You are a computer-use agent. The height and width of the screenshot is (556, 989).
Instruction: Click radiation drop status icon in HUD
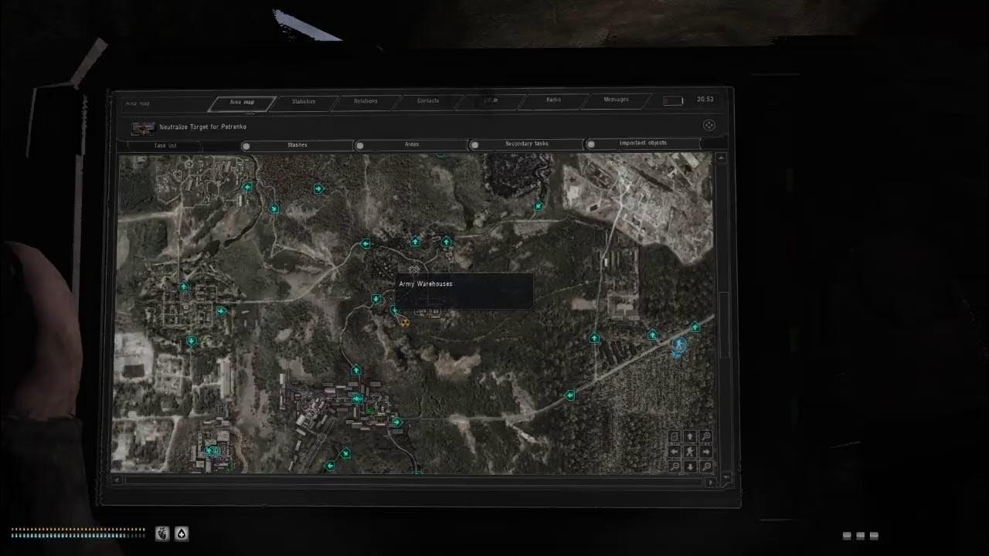click(182, 534)
